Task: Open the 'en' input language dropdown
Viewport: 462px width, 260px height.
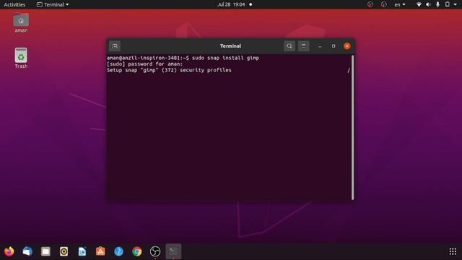Action: coord(400,4)
